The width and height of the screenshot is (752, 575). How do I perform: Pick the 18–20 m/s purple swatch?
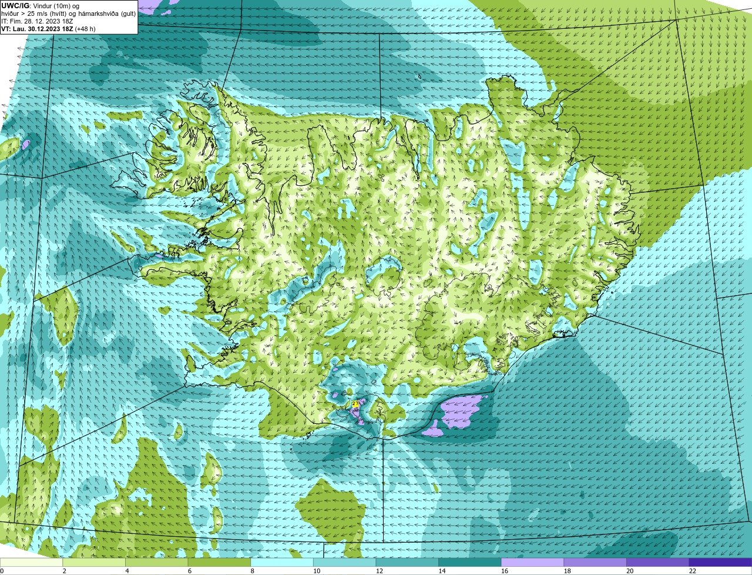tap(595, 562)
